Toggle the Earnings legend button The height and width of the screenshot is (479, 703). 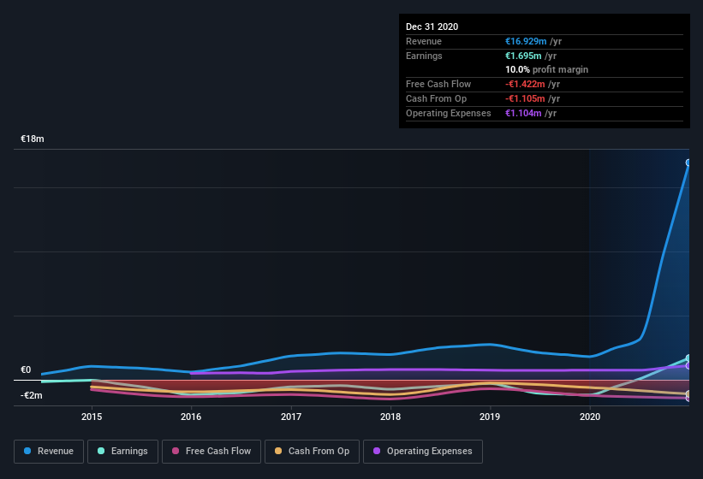[122, 452]
